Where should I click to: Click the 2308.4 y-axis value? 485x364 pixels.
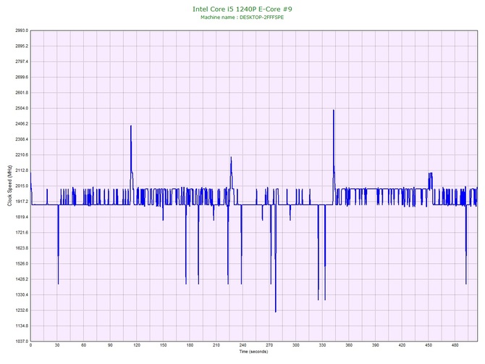point(22,139)
